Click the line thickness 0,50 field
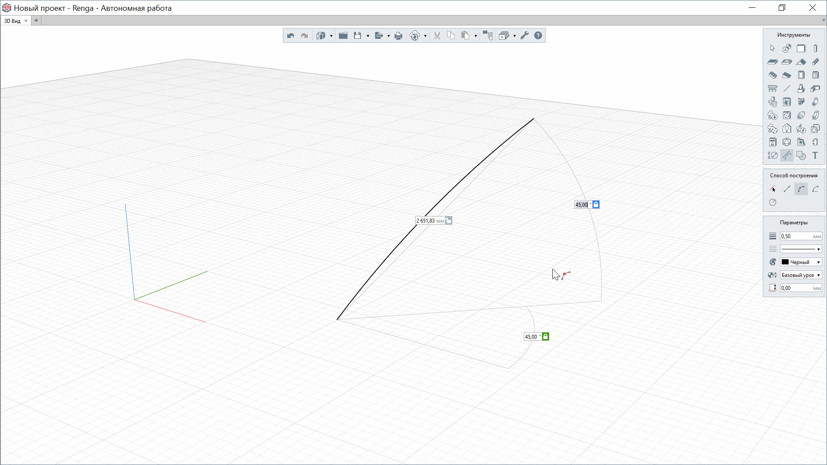This screenshot has width=827, height=465. tap(801, 236)
